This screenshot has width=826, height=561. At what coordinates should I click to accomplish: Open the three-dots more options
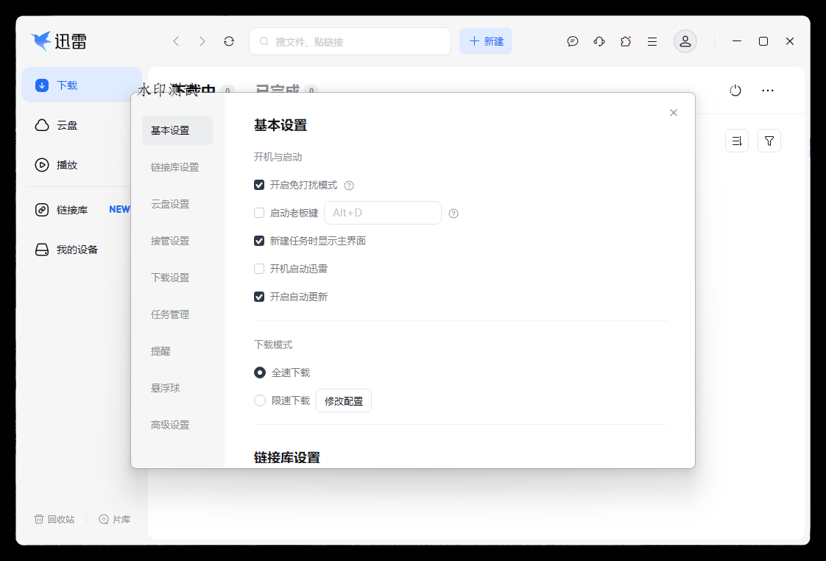point(768,91)
